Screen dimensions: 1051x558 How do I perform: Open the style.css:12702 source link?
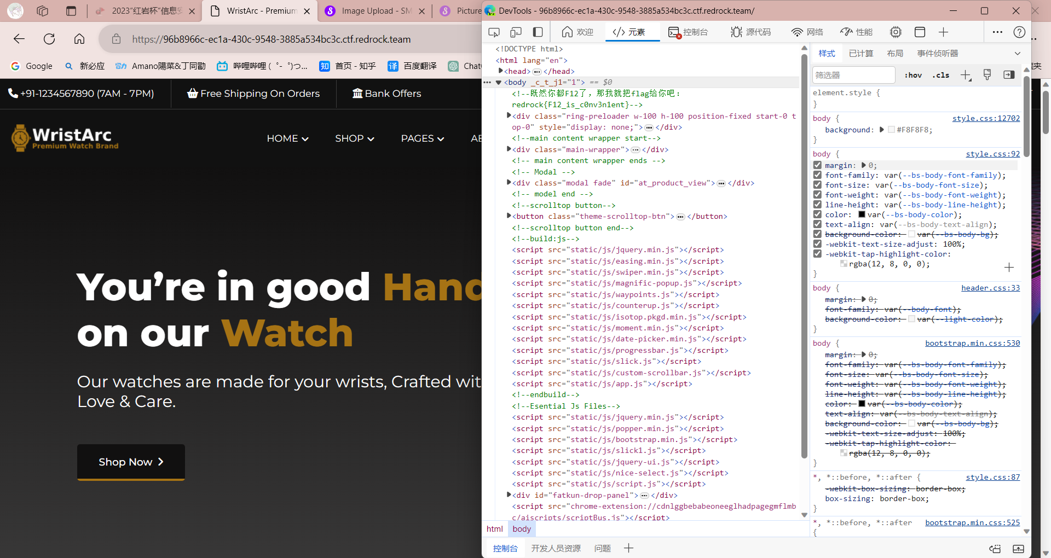coord(986,118)
